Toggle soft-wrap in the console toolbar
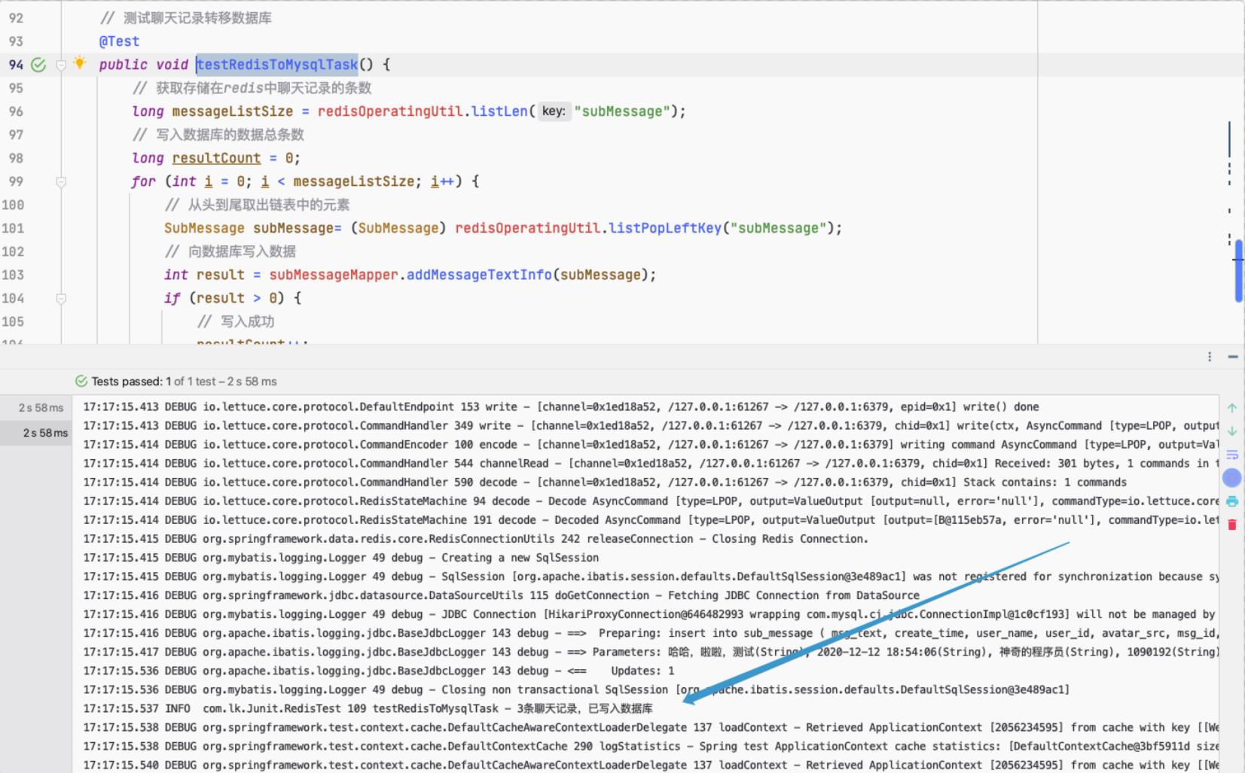 coord(1232,455)
